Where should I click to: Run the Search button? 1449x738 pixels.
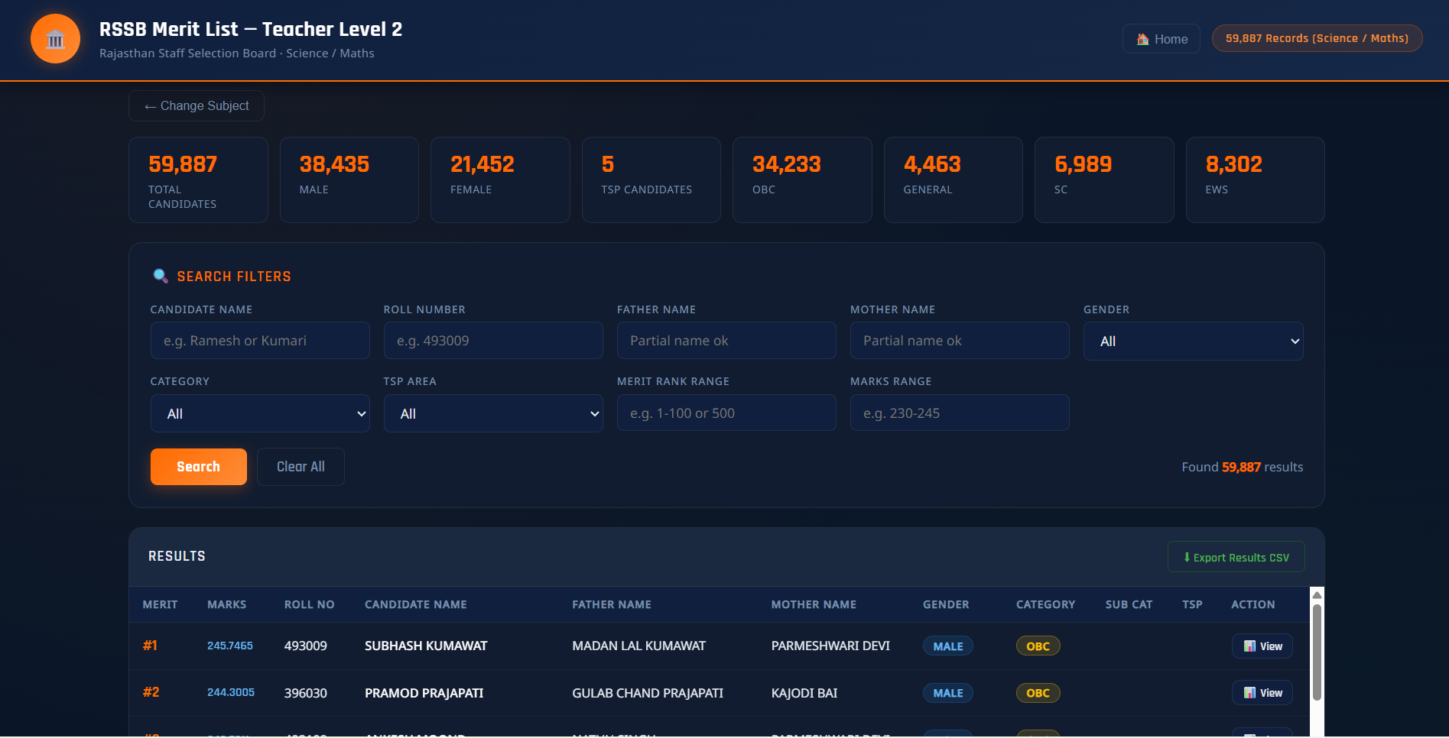click(199, 467)
